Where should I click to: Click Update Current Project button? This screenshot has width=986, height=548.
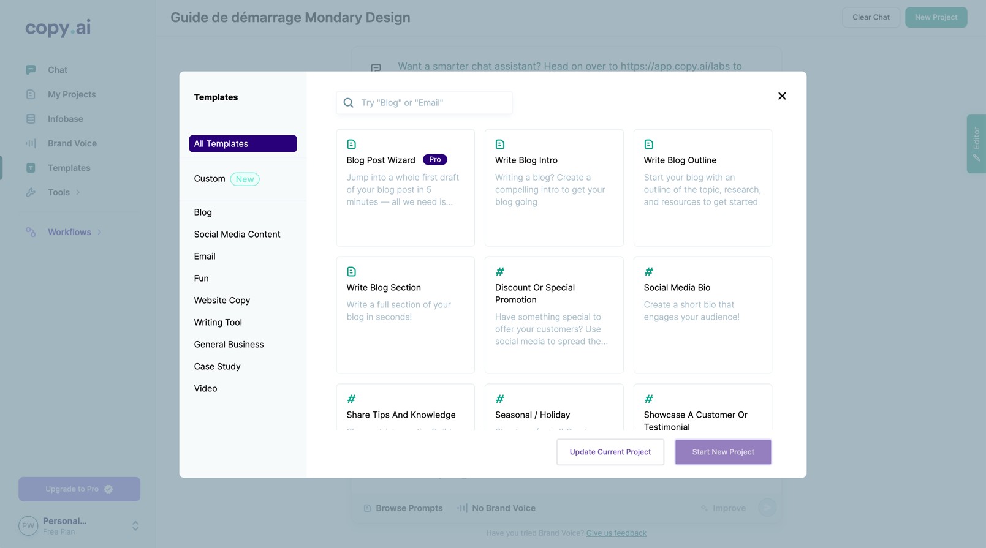tap(610, 452)
